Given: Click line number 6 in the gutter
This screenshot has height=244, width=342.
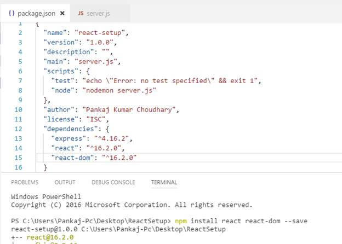Looking at the screenshot, I should 20,71.
